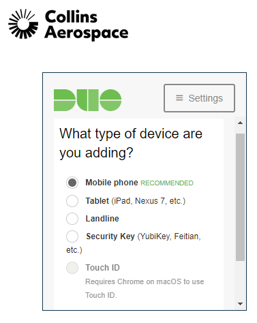Viewport: 257px width, 323px height.
Task: Click the hamburger icon in Settings button
Action: coord(179,98)
